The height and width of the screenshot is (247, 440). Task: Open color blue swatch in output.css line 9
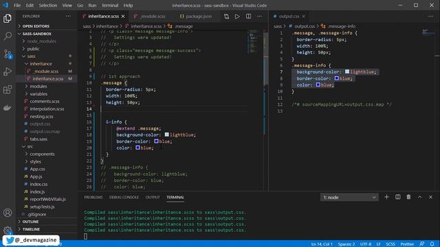point(318,84)
